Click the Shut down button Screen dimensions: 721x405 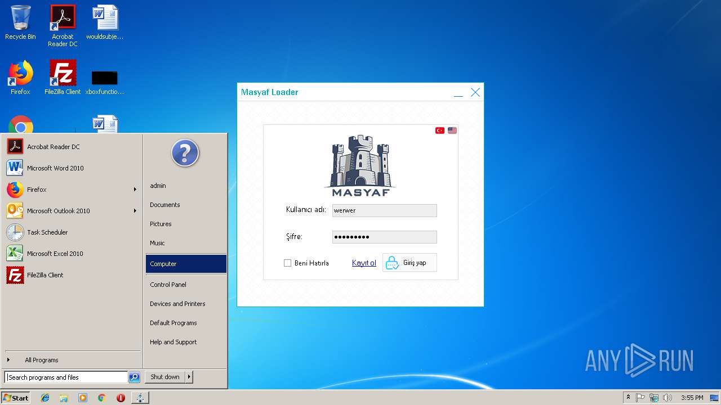(165, 377)
